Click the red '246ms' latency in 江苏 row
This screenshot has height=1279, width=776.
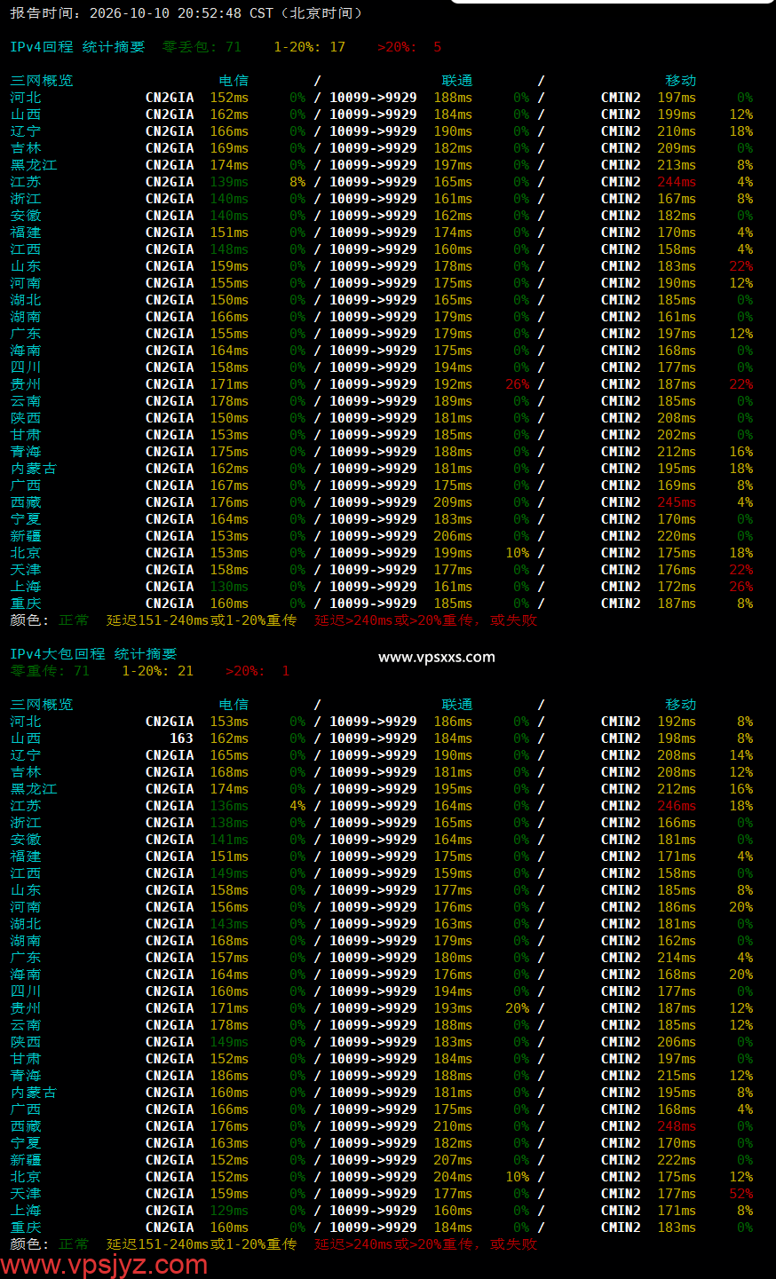tap(677, 806)
